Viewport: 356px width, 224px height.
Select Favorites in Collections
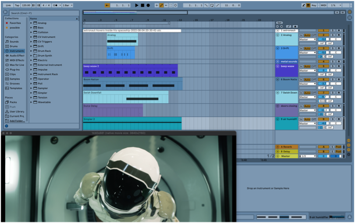(15, 23)
